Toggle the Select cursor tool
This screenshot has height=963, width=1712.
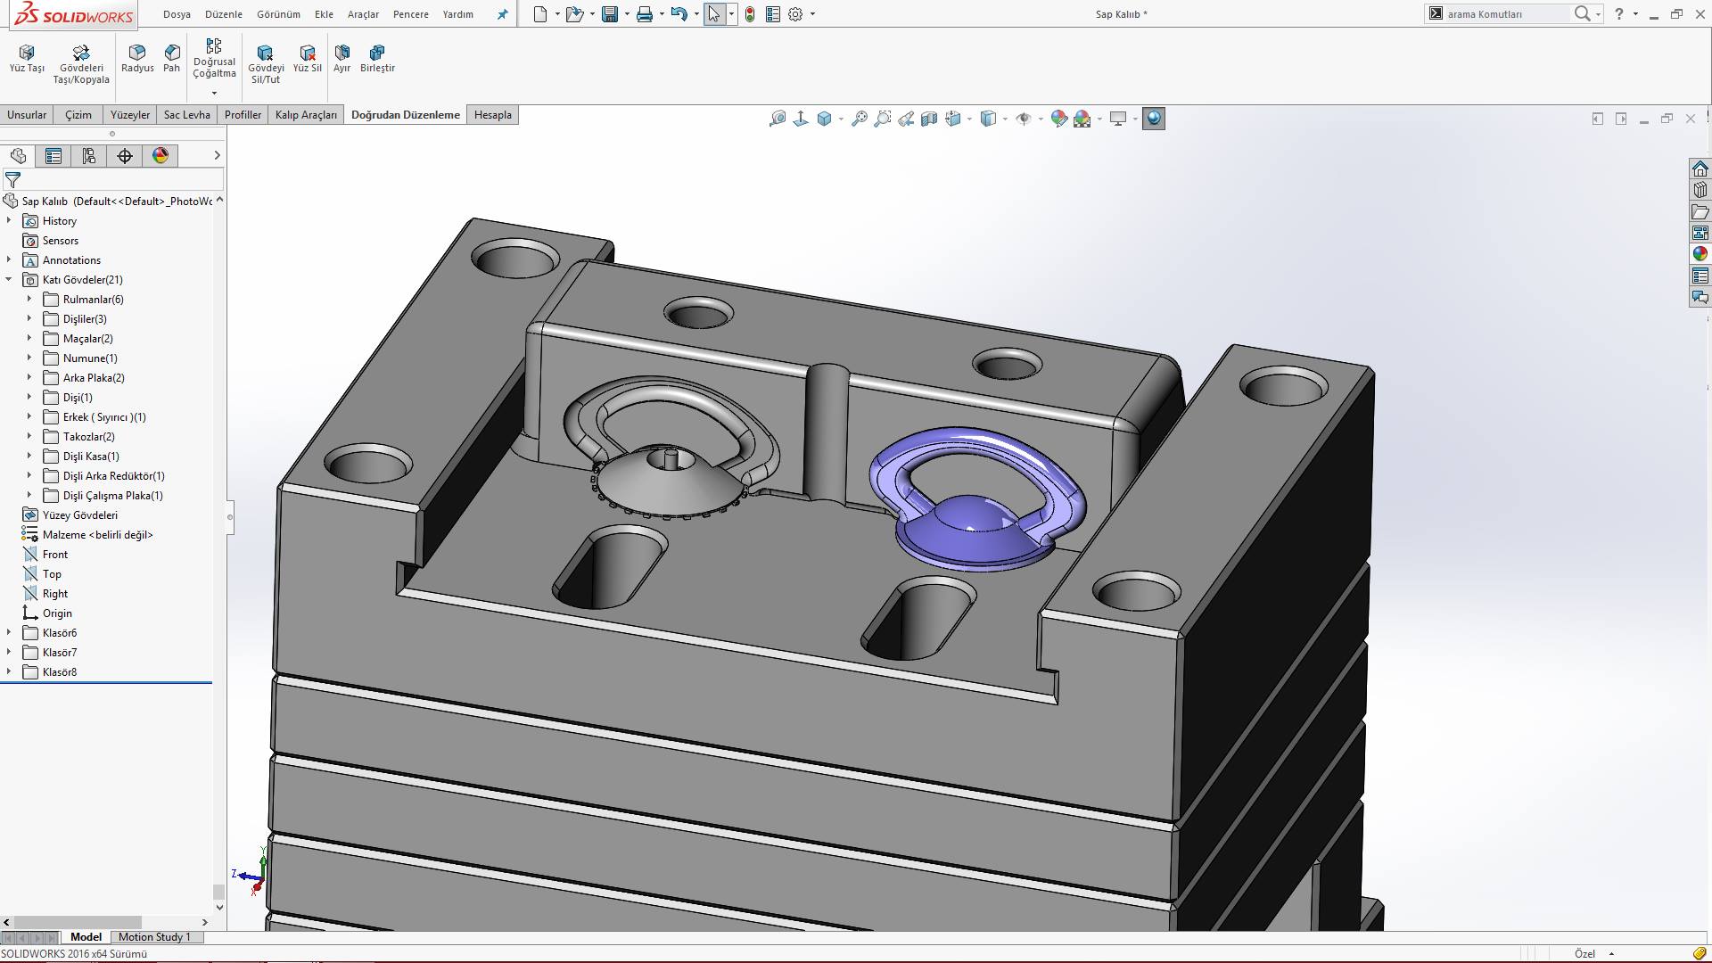(x=714, y=14)
